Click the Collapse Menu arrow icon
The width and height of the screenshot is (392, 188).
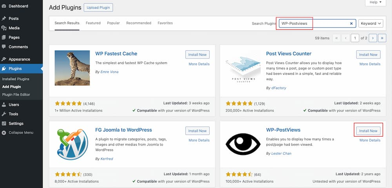pyautogui.click(x=4, y=133)
